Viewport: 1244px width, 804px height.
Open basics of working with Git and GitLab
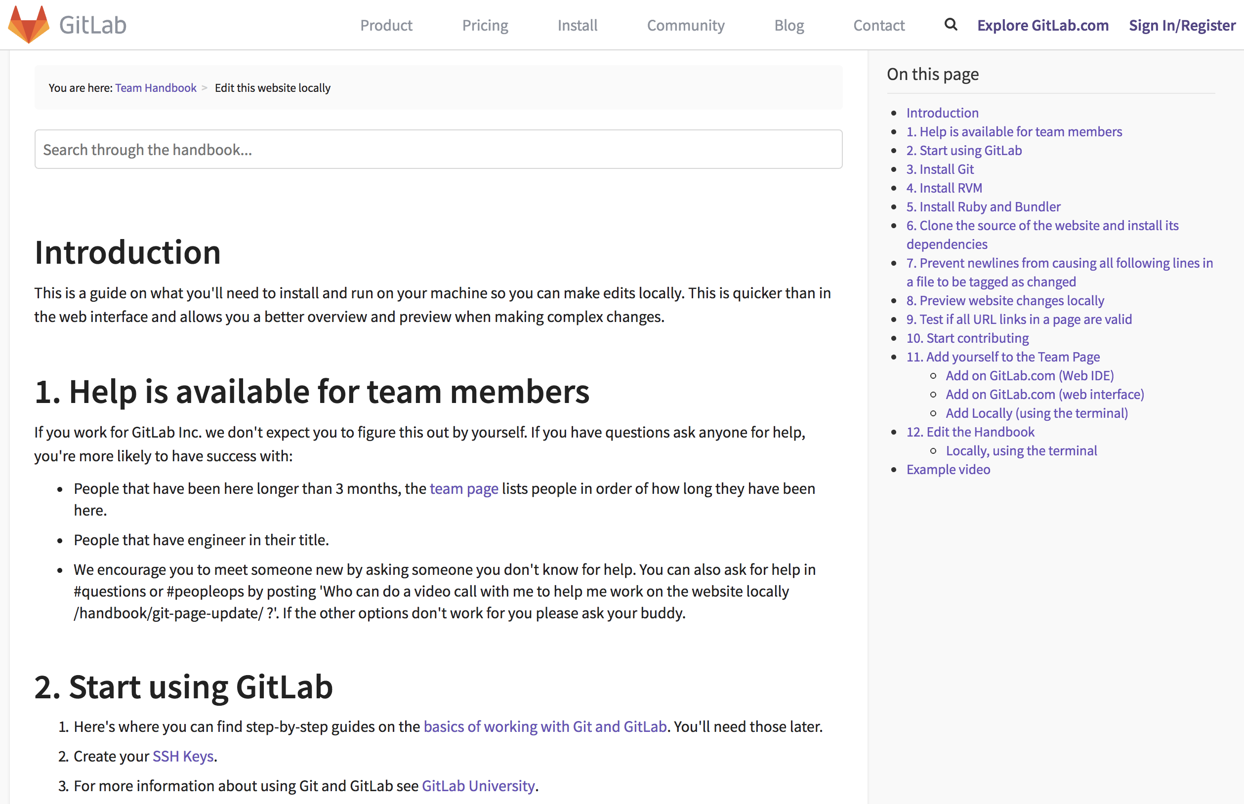(x=545, y=726)
